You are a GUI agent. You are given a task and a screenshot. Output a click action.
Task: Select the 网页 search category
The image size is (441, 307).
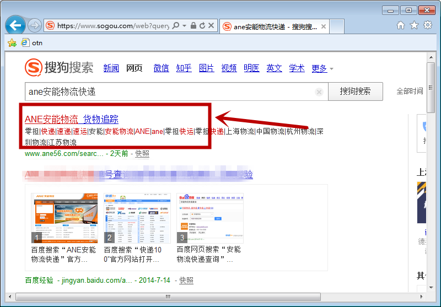pos(134,68)
